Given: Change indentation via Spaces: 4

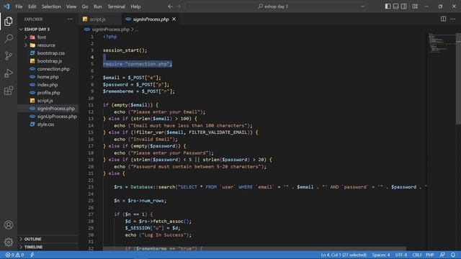Looking at the screenshot, I should 381,255.
